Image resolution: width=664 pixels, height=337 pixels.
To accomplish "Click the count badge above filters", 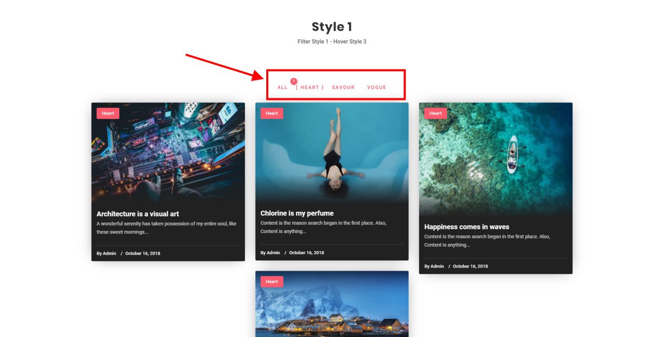I will coord(294,81).
